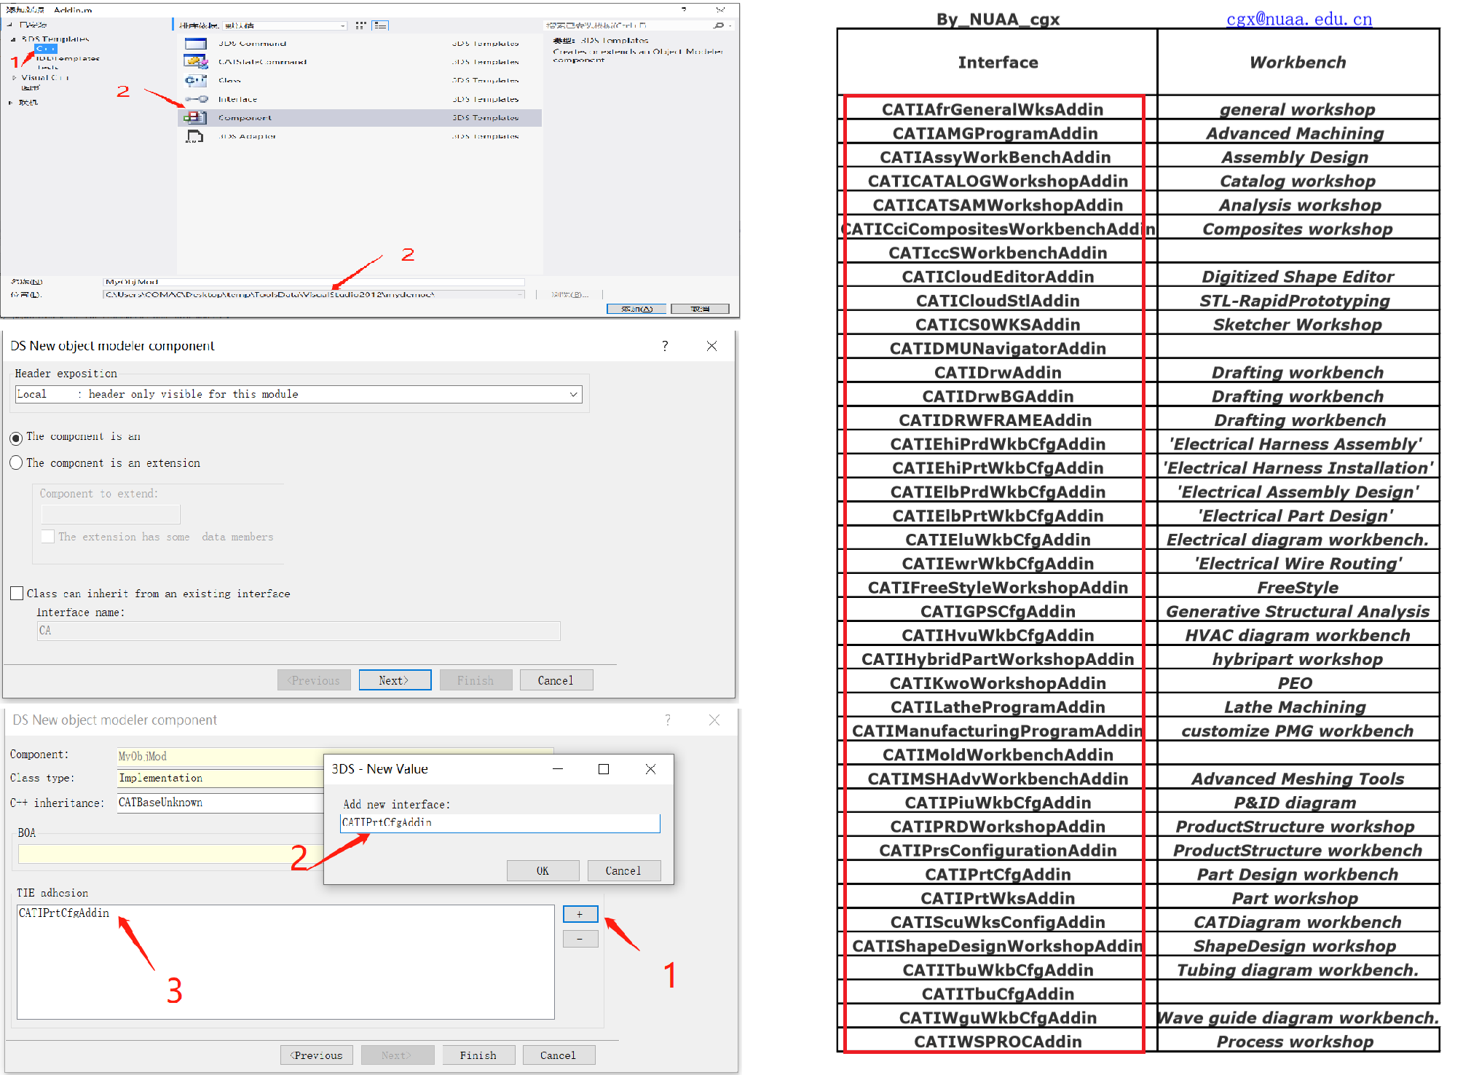Select the first 'The component is an' radio

(16, 438)
